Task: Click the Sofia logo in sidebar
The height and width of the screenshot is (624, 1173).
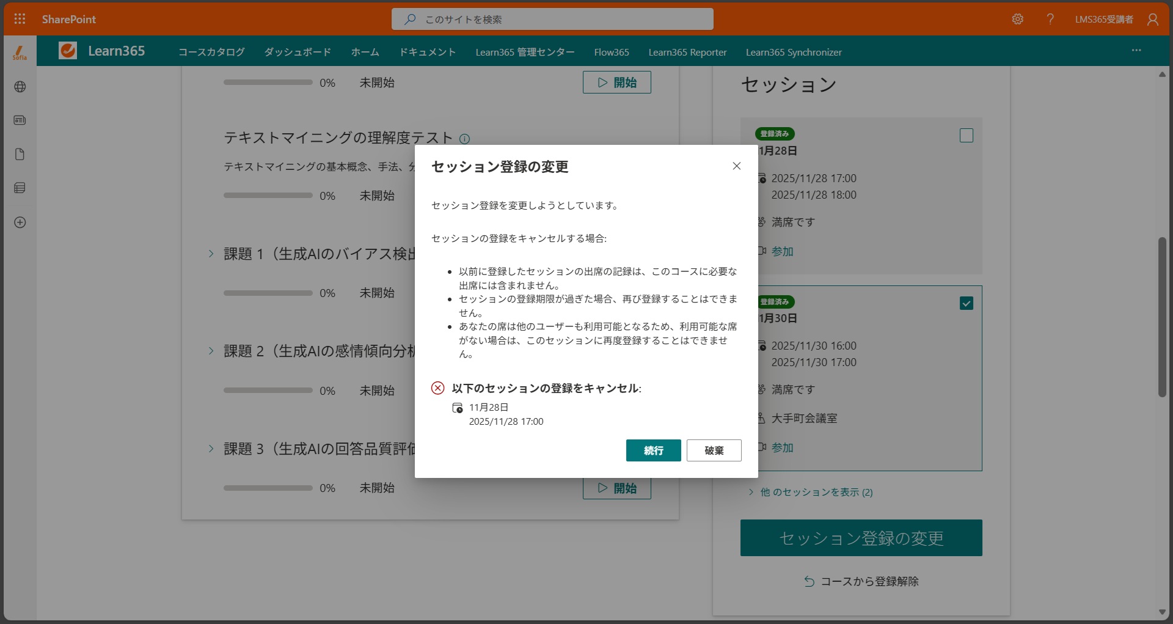Action: pyautogui.click(x=20, y=53)
